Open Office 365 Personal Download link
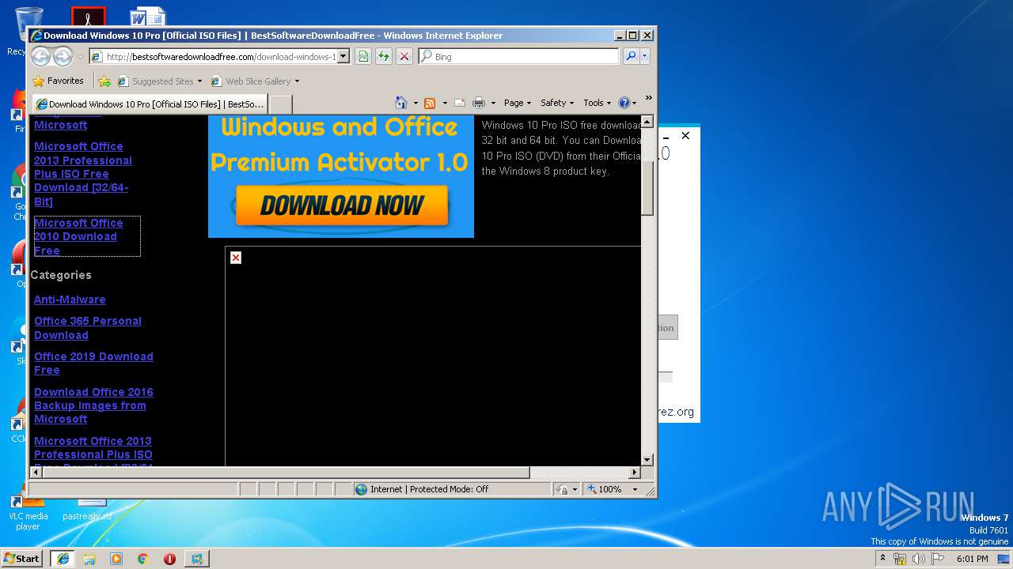This screenshot has height=569, width=1013. point(88,328)
